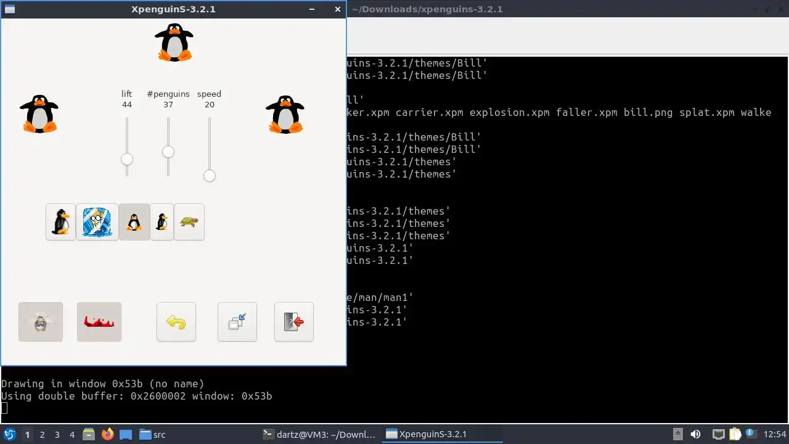Viewport: 789px width, 444px height.
Task: Toggle the angel penguin option button
Action: click(41, 322)
